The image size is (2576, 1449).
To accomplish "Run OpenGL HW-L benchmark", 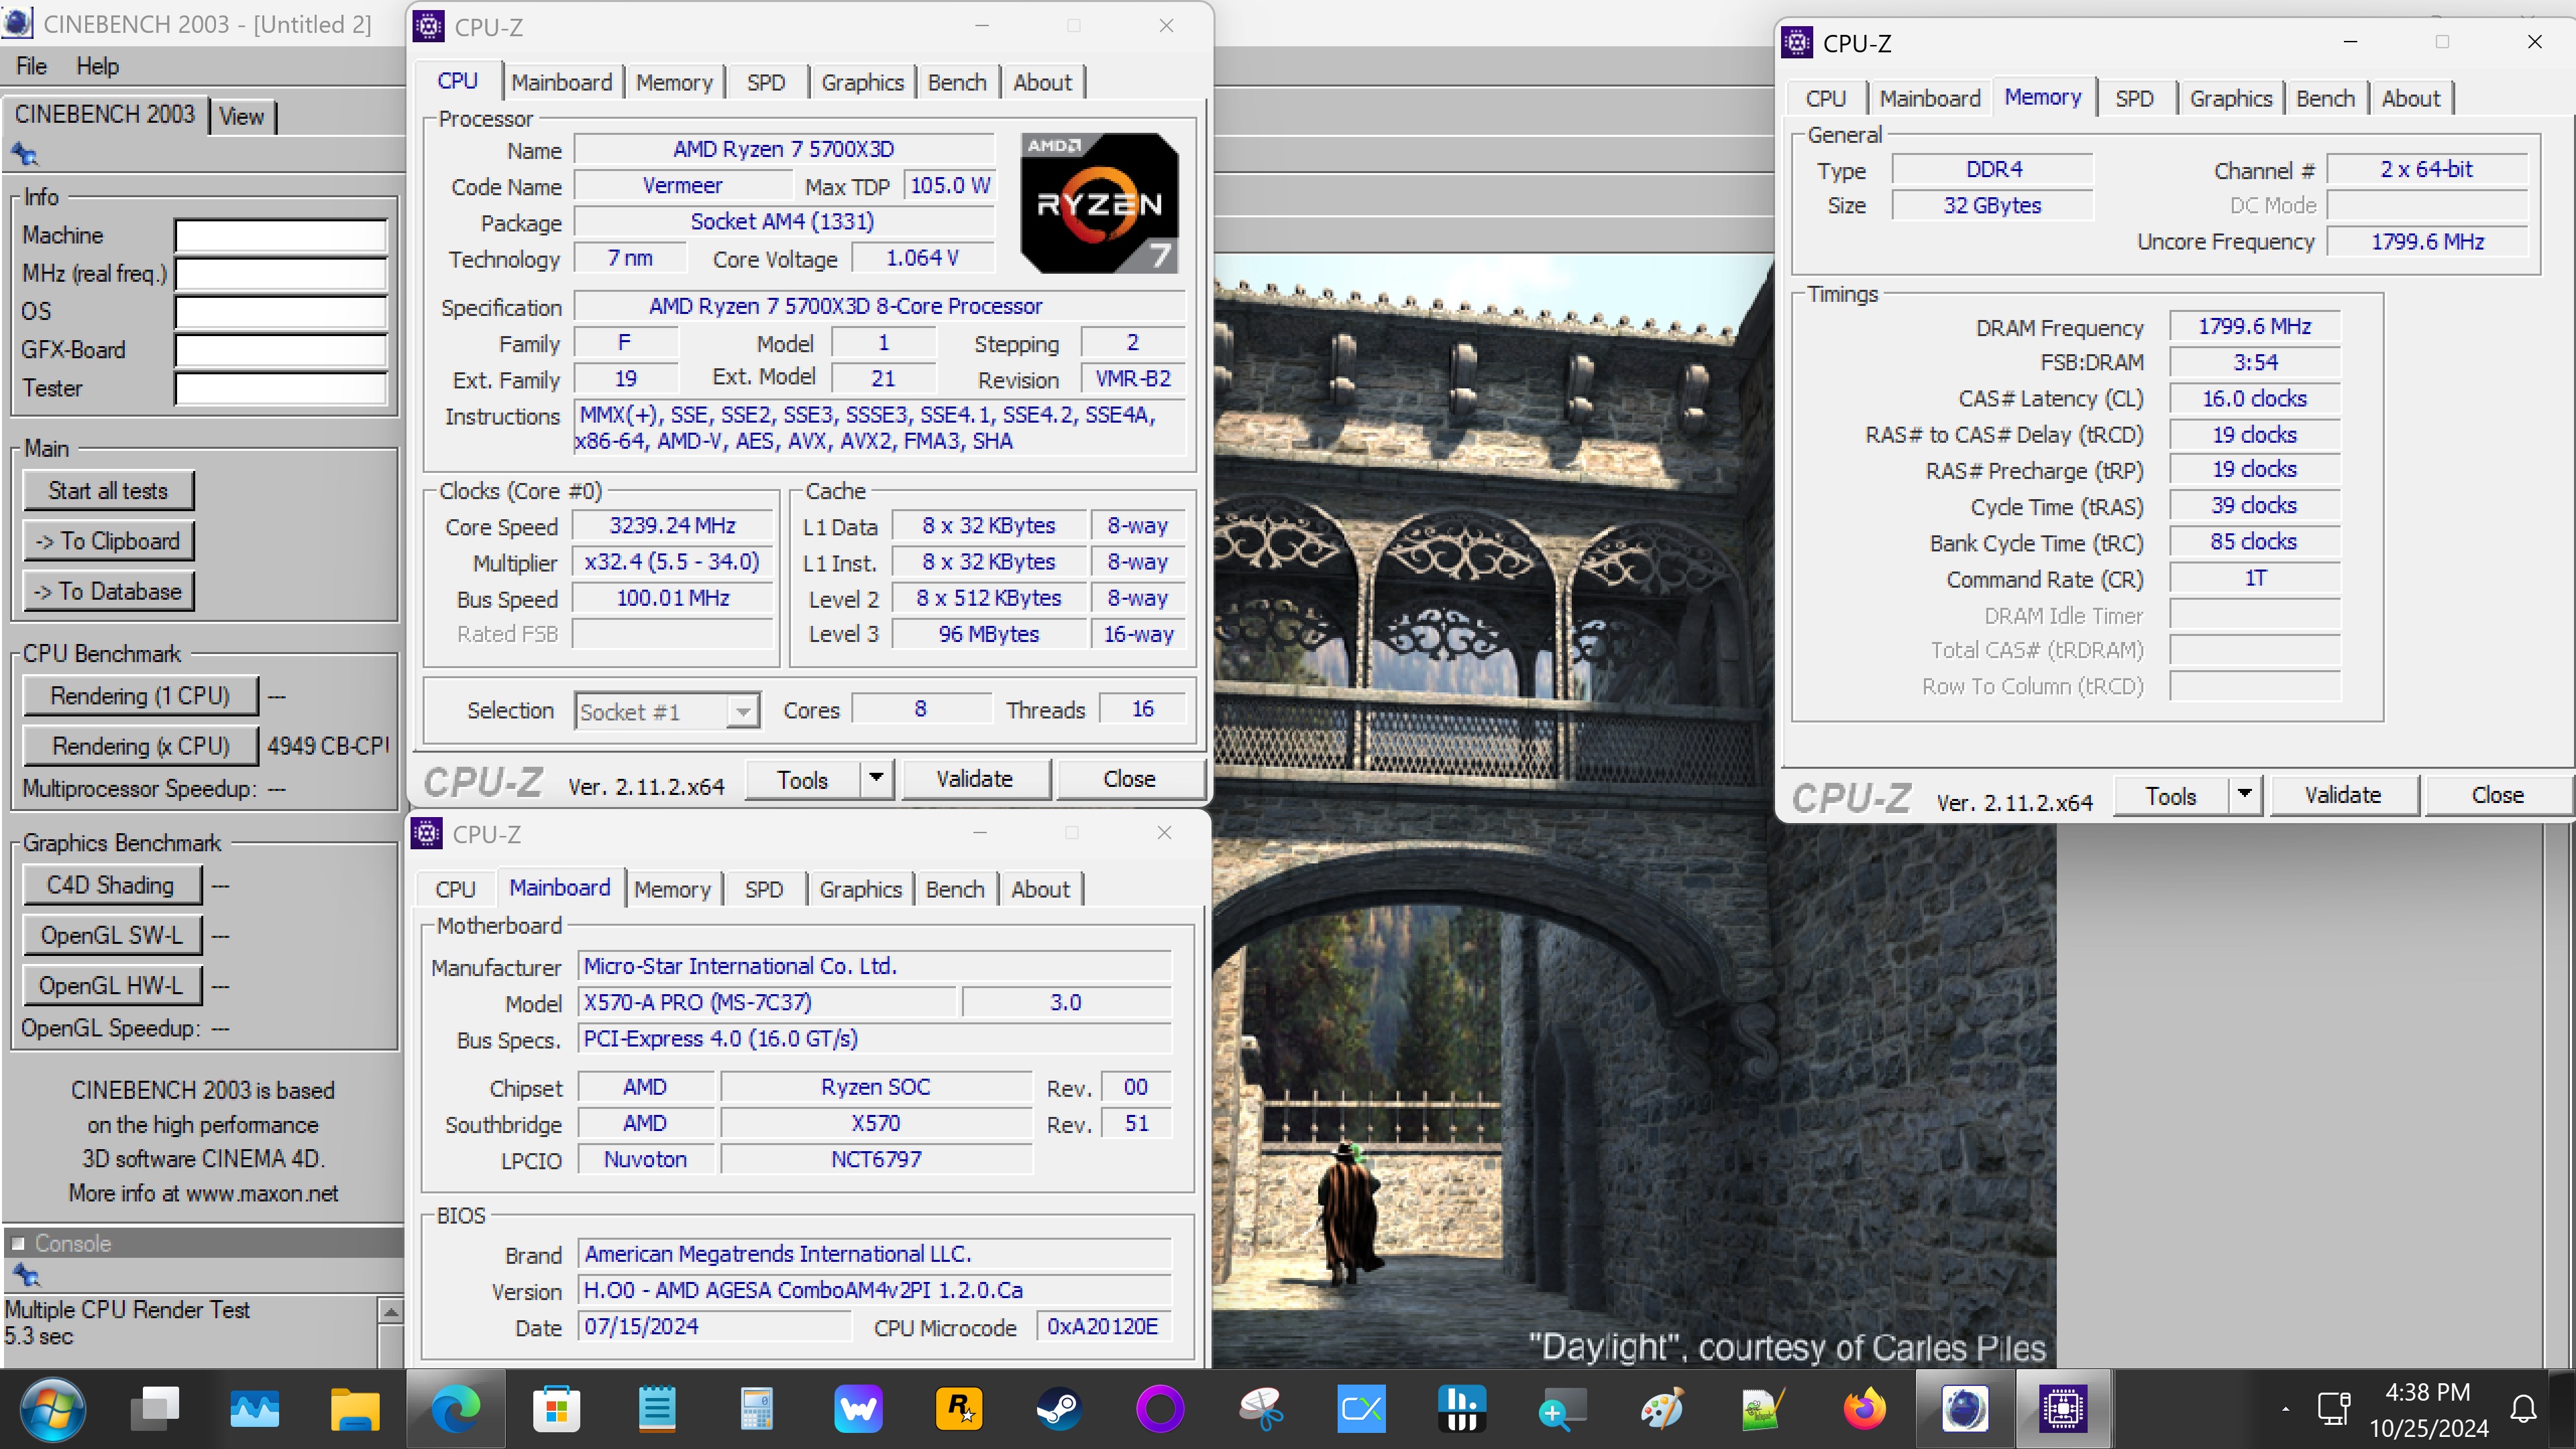I will [111, 985].
